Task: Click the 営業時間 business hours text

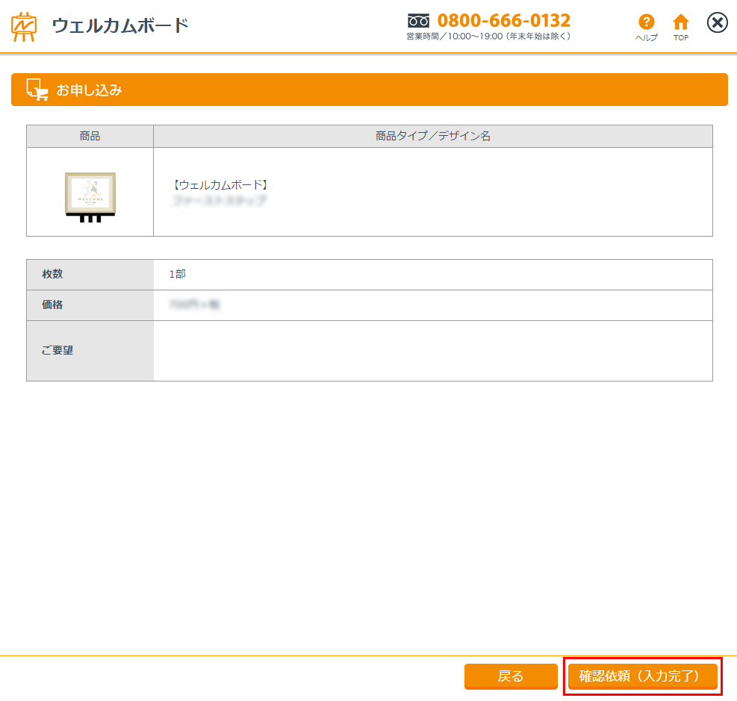Action: 488,37
